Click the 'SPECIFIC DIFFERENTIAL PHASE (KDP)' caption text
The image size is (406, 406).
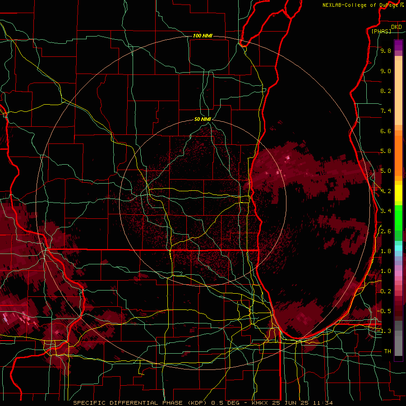pos(140,403)
